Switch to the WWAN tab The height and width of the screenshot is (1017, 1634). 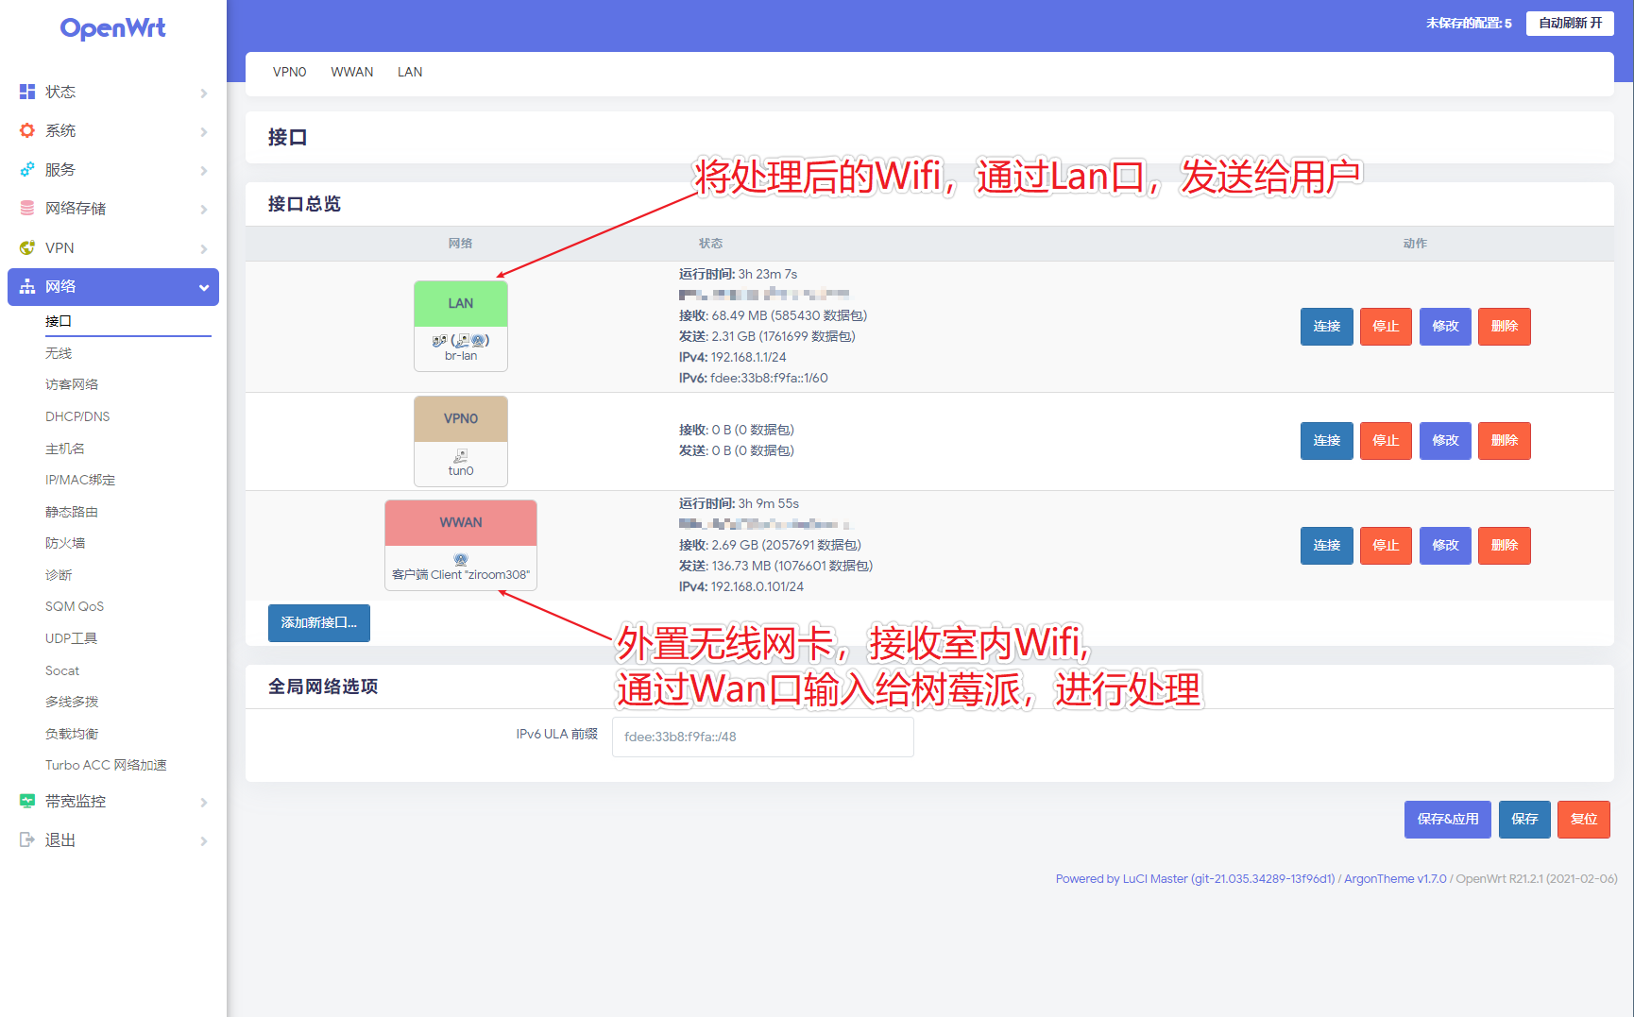point(352,72)
